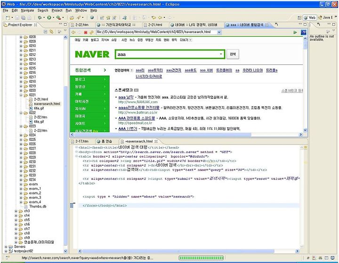Click the Open Type folder toolbar icon

pos(72,17)
